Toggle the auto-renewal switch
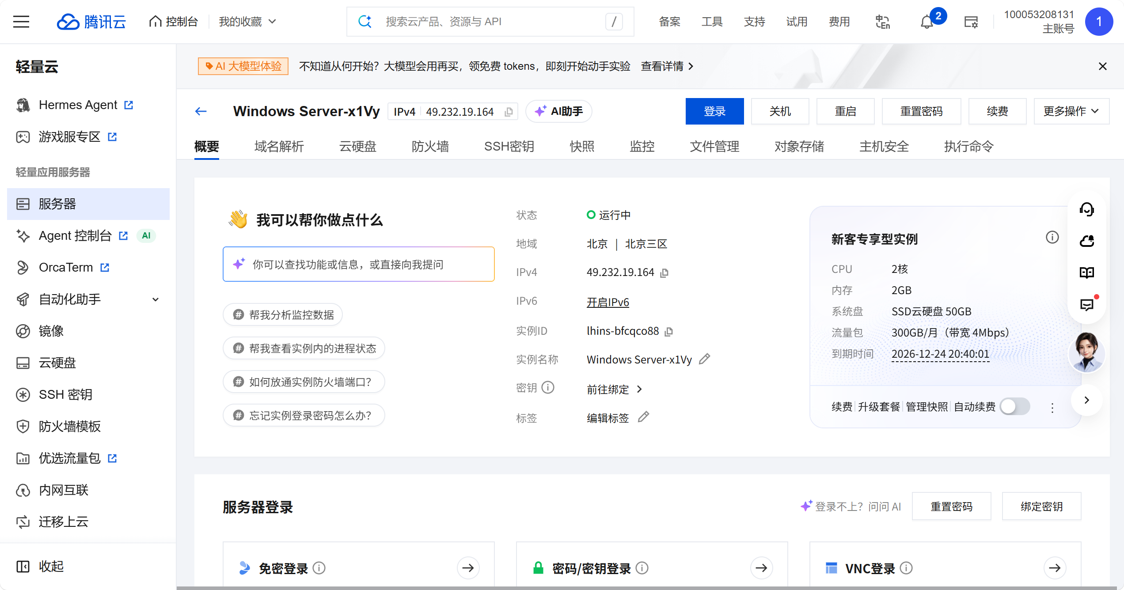Image resolution: width=1124 pixels, height=590 pixels. click(x=1015, y=406)
